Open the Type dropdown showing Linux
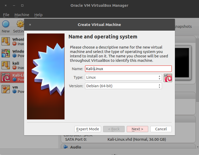The width and height of the screenshot is (199, 155). click(123, 77)
